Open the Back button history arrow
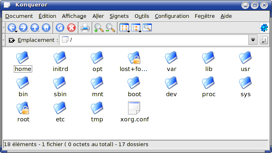Screen dimensions: 272x153 [x=16, y=32]
